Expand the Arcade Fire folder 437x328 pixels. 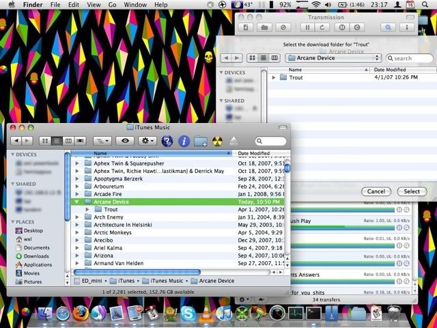pos(77,194)
